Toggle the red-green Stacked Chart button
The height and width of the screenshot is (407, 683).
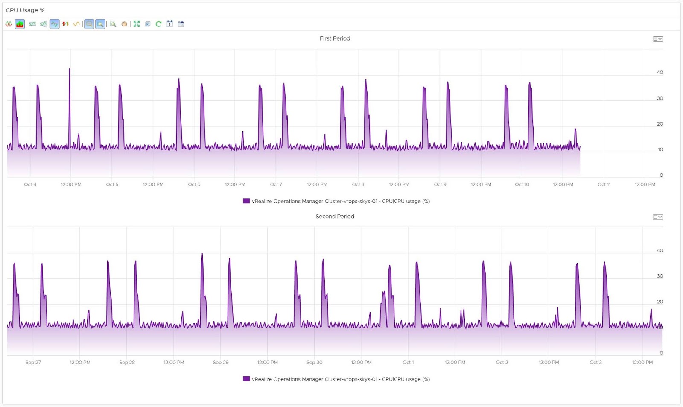click(x=20, y=24)
